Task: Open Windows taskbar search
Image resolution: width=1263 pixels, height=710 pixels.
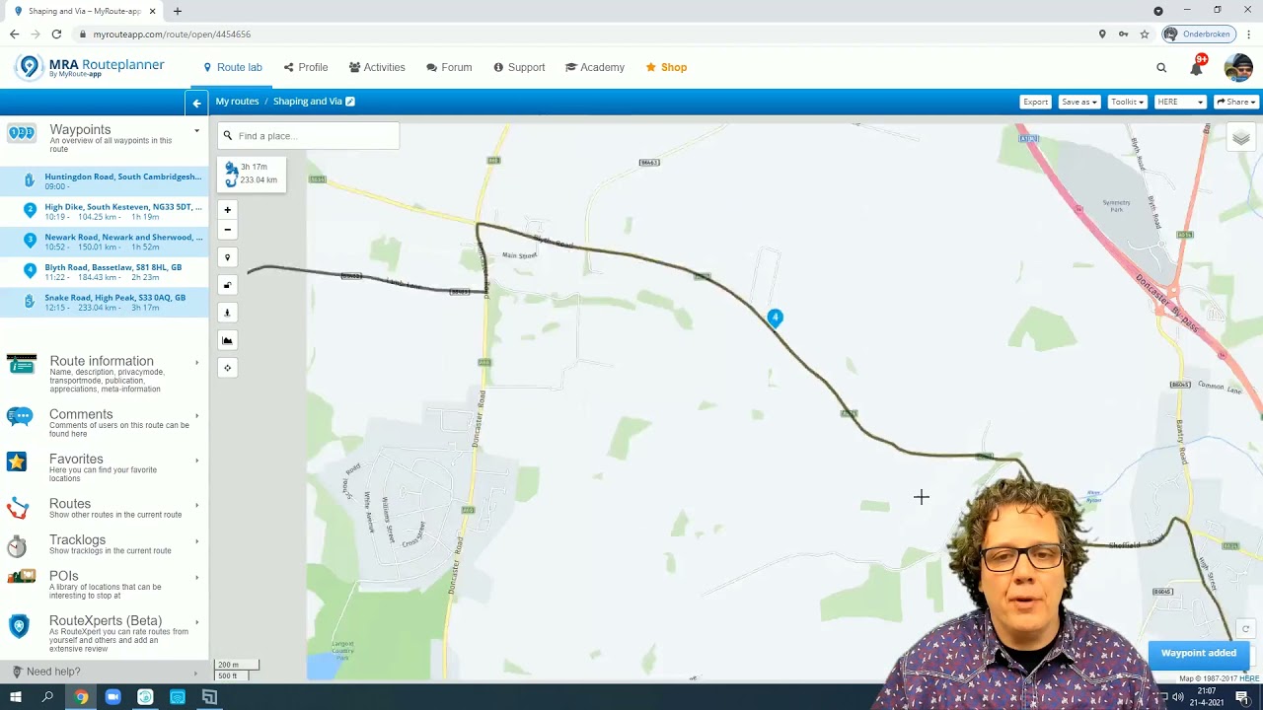Action: click(x=47, y=697)
